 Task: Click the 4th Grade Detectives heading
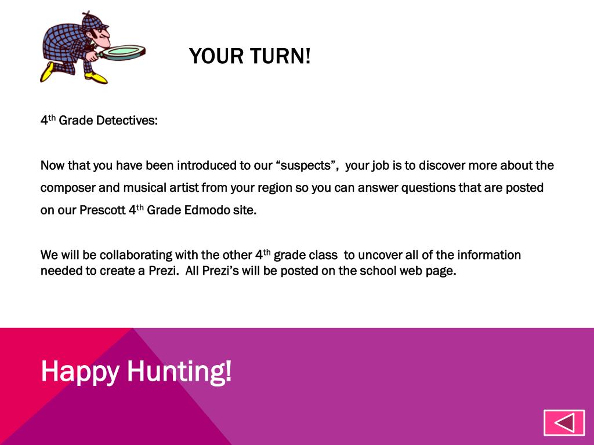[x=99, y=121]
